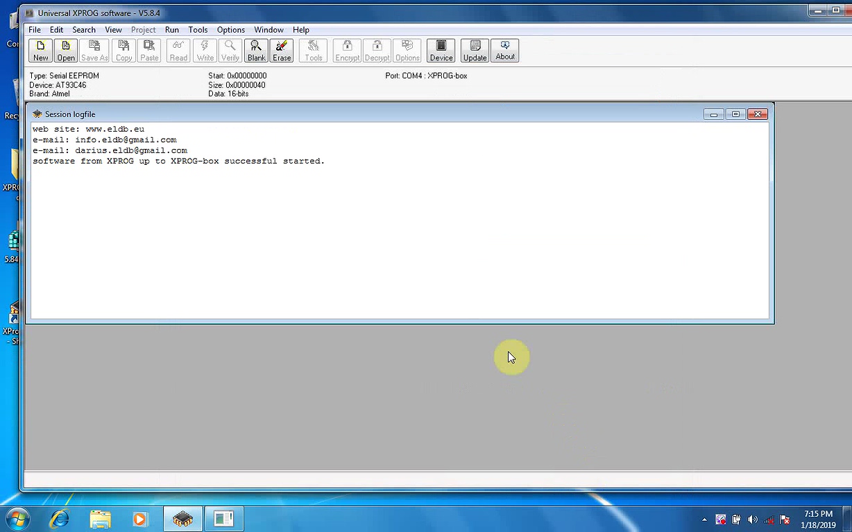
Task: Show hidden system tray icons
Action: pos(705,520)
